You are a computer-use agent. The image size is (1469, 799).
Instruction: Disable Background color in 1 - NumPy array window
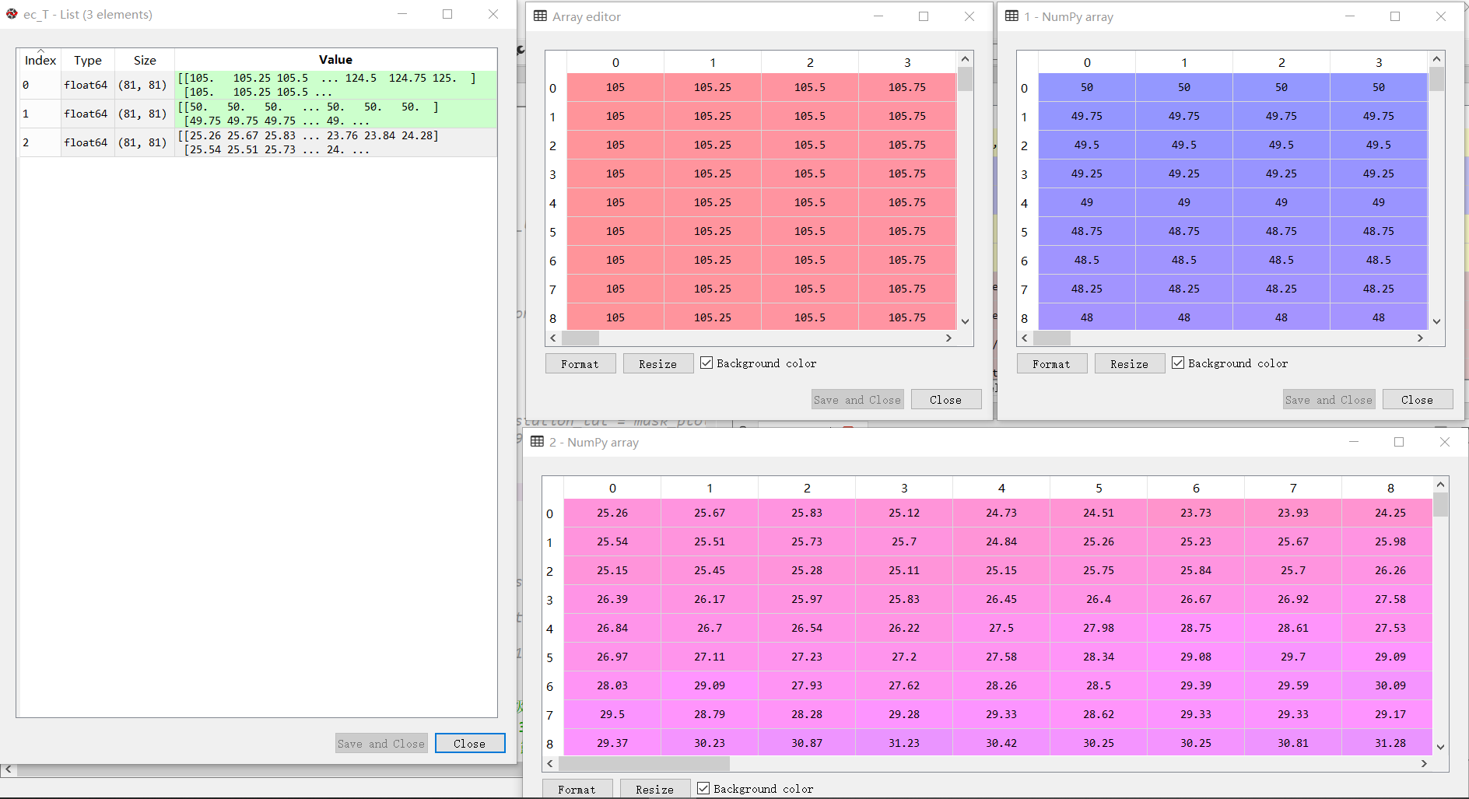(1178, 363)
